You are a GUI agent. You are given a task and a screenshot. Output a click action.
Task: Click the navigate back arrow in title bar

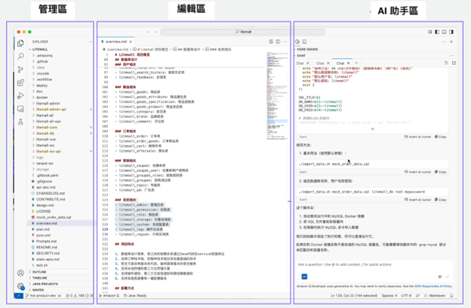click(148, 32)
